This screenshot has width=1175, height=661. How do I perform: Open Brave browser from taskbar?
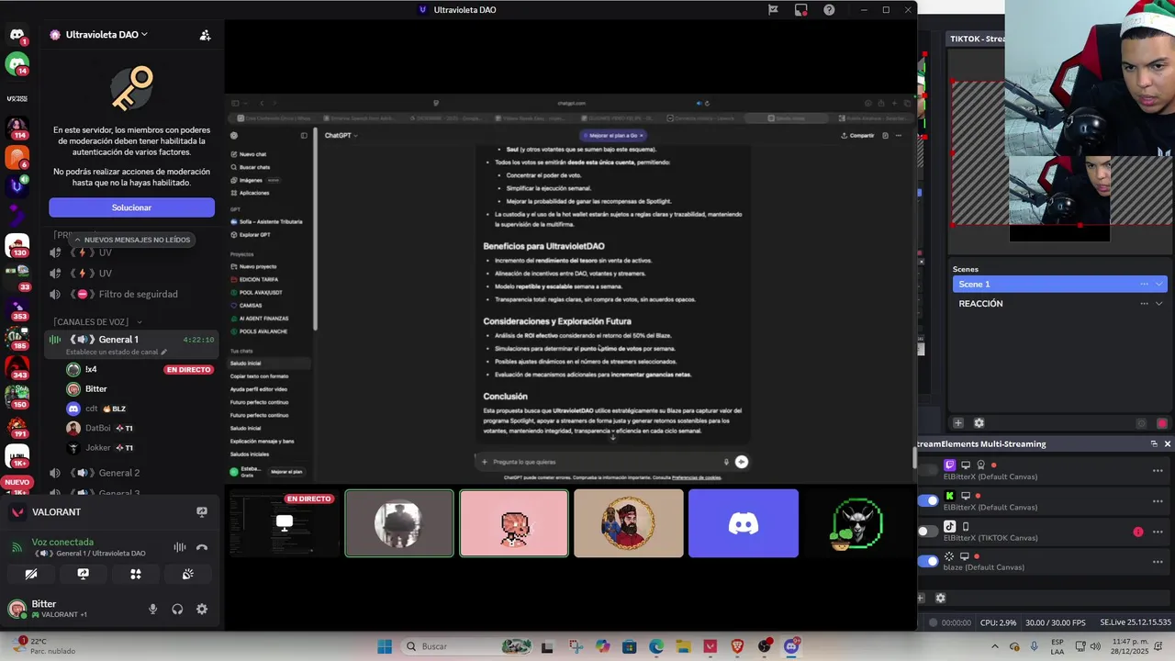tap(737, 646)
